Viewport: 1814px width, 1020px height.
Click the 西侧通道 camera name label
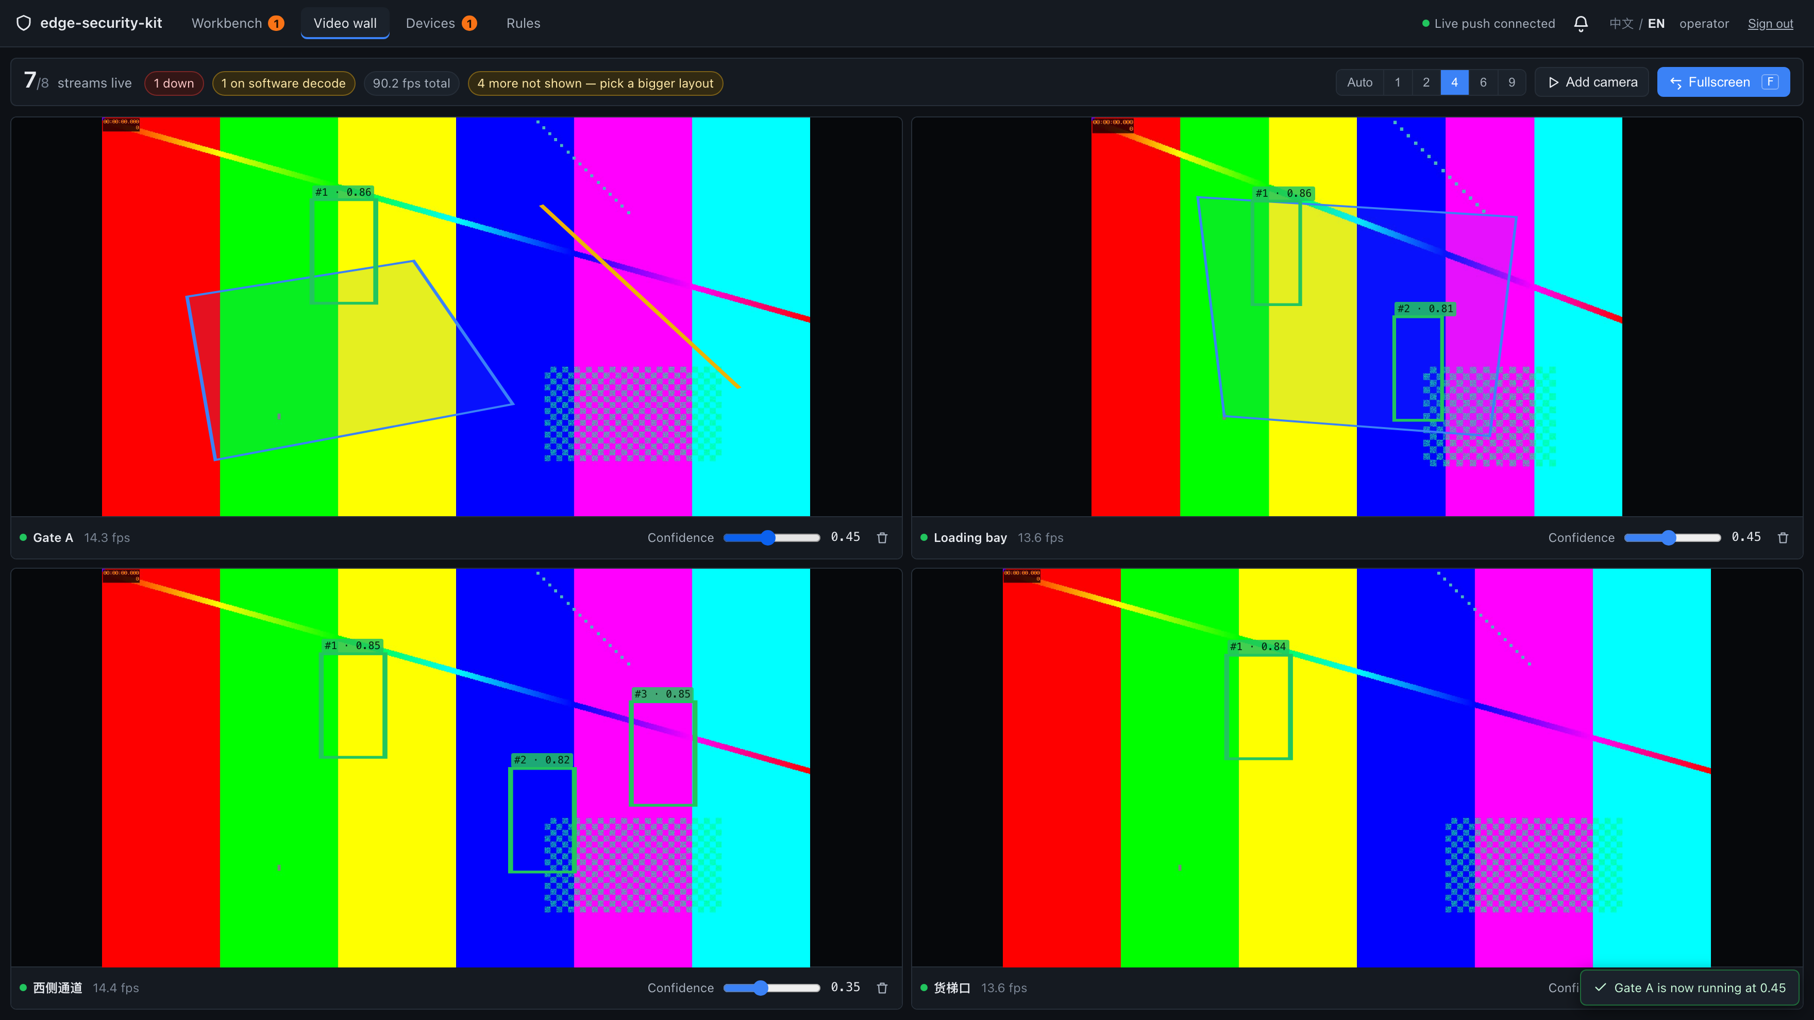pos(58,989)
